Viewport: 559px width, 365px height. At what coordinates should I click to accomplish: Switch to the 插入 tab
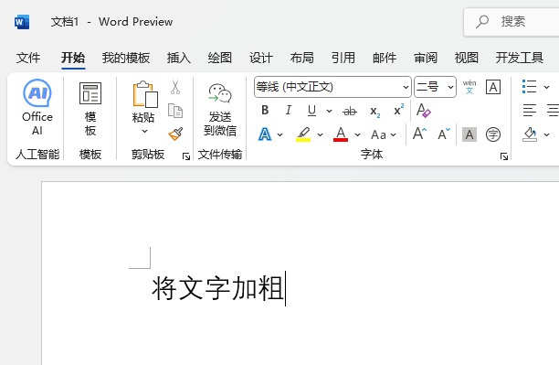[x=179, y=58]
